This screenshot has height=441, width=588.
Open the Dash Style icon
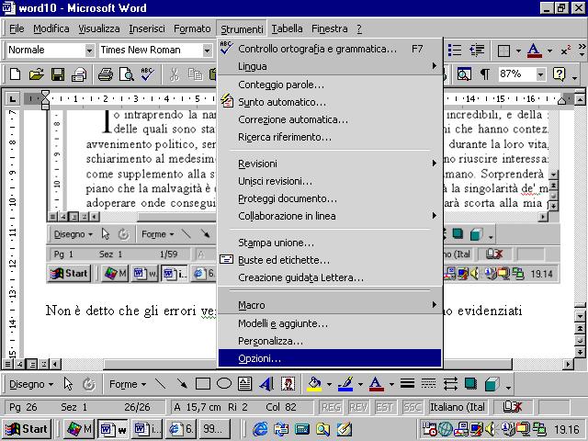coord(428,384)
